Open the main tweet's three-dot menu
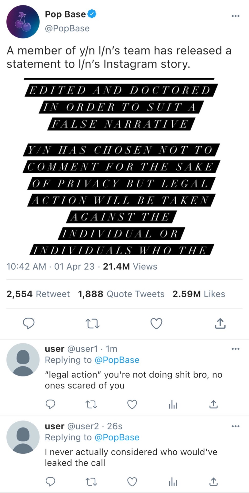This screenshot has width=249, height=493. point(235,16)
